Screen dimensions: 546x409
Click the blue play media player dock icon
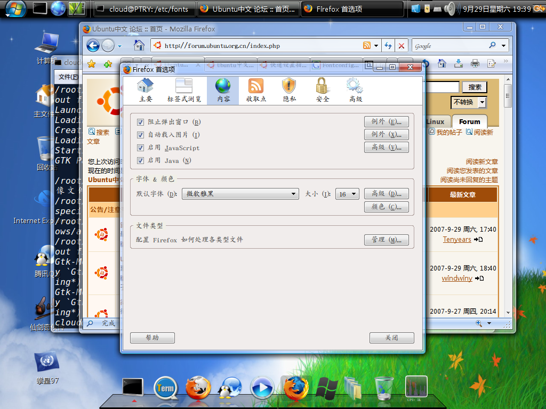click(262, 388)
